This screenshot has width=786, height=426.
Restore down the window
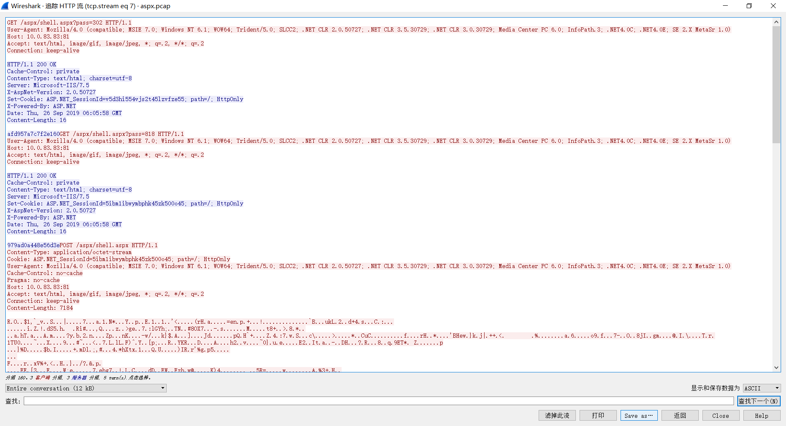pyautogui.click(x=749, y=6)
